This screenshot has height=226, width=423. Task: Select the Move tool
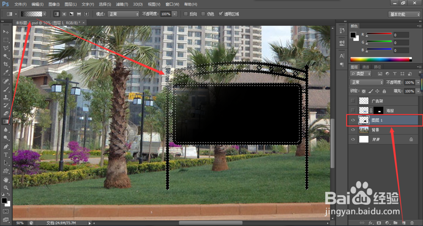click(5, 32)
